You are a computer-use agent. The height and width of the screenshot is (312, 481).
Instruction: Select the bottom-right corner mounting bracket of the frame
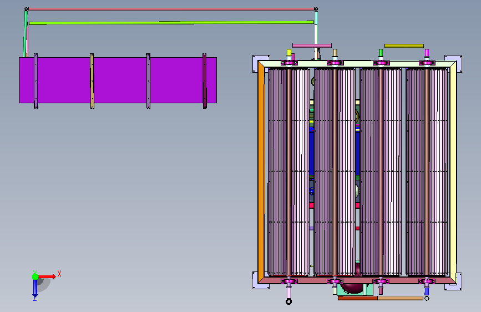tap(459, 281)
